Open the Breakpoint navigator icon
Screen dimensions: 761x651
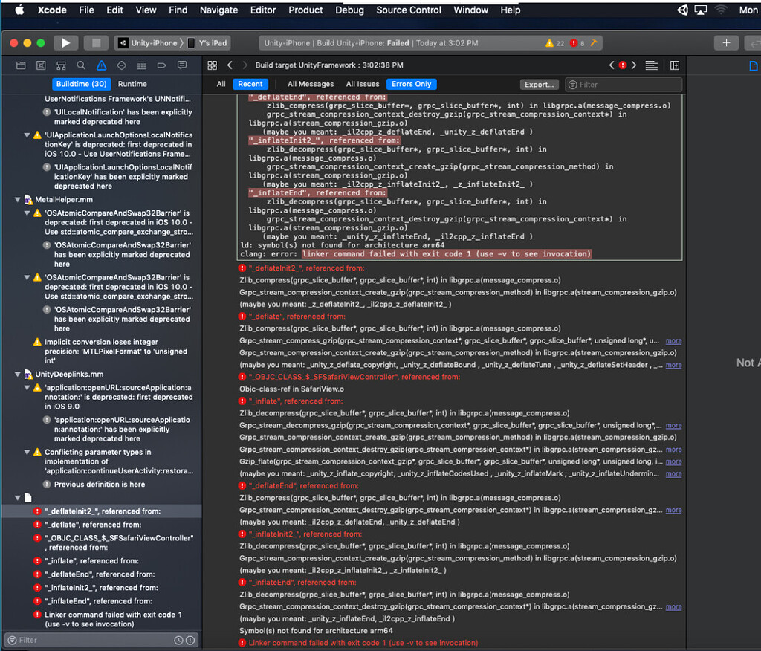(160, 65)
